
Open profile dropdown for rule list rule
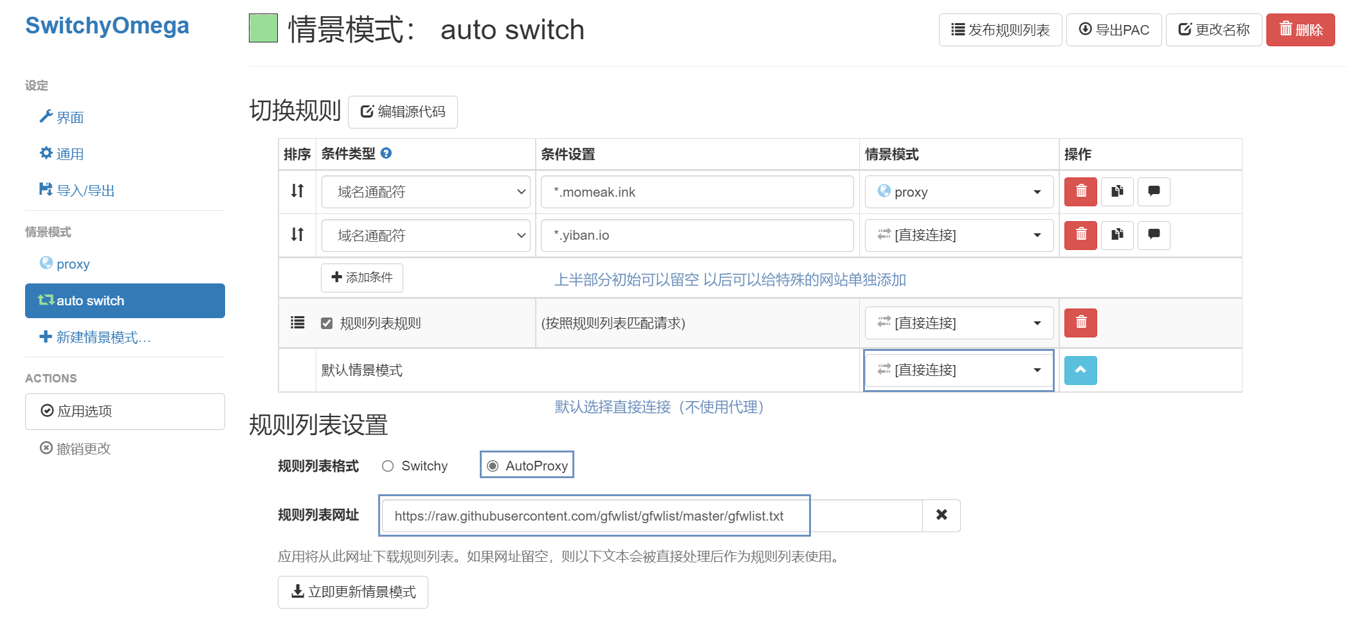959,323
